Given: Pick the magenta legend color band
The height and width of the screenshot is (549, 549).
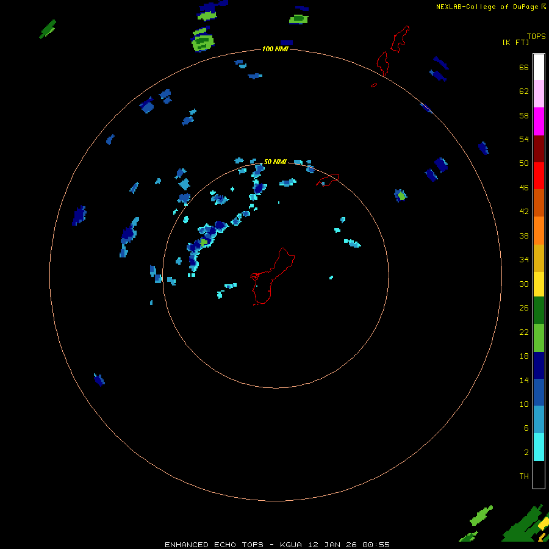Looking at the screenshot, I should click(539, 121).
